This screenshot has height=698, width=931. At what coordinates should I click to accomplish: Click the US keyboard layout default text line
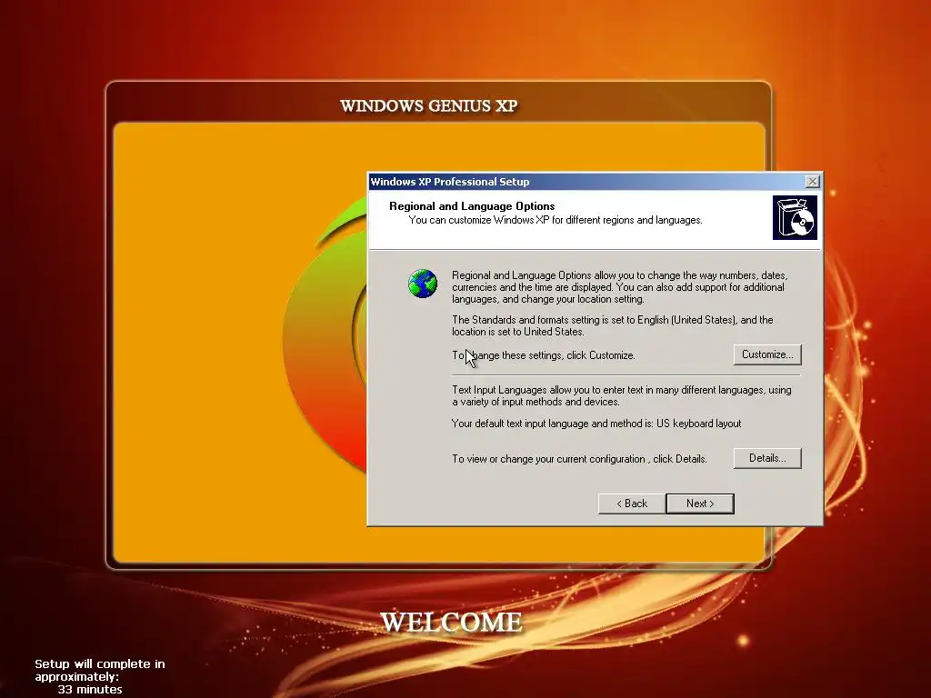coord(596,424)
